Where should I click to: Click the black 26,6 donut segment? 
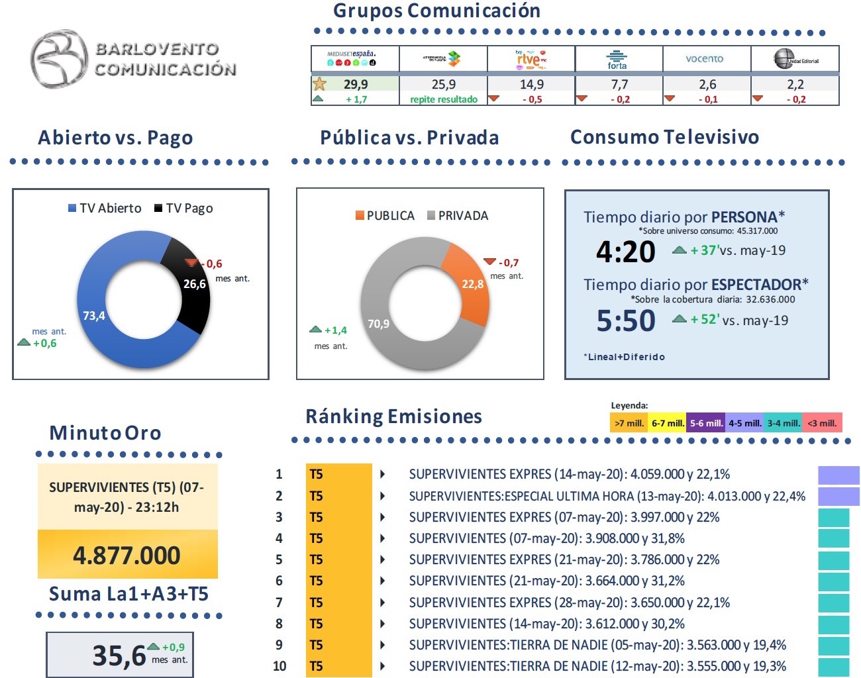coord(193,285)
